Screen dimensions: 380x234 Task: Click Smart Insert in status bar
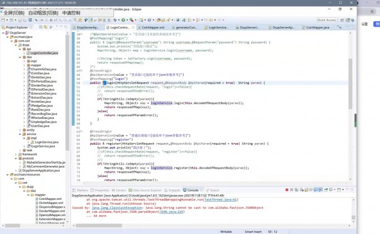coord(253,232)
